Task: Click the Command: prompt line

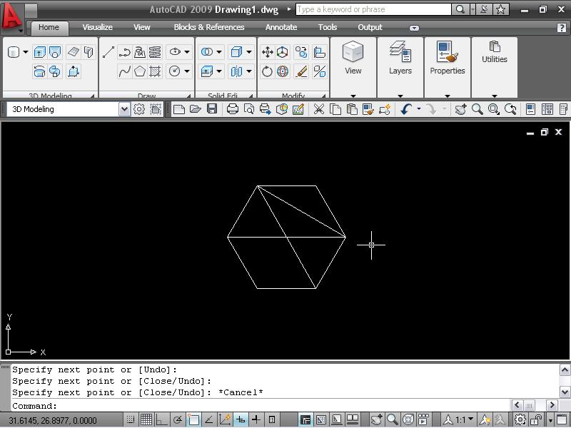Action: click(261, 405)
